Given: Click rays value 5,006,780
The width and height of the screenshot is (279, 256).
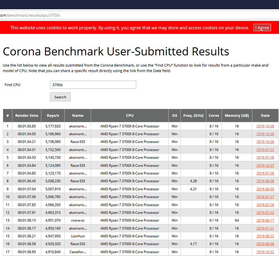Looking at the screenshot, I should [53, 197].
